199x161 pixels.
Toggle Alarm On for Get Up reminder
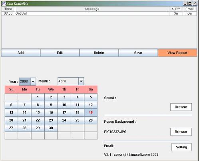tap(176, 14)
